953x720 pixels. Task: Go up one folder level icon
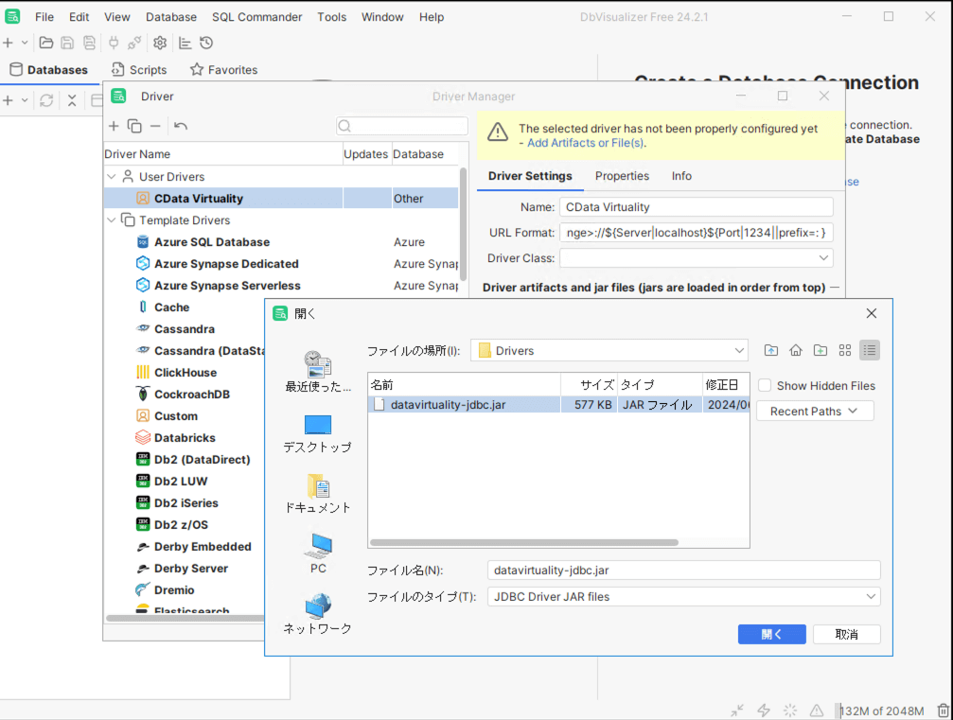click(771, 351)
